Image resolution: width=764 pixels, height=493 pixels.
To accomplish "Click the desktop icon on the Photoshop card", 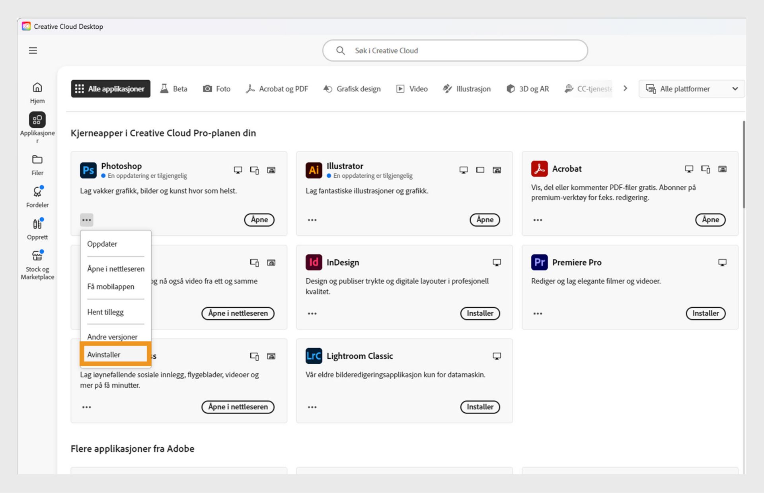I will 238,170.
